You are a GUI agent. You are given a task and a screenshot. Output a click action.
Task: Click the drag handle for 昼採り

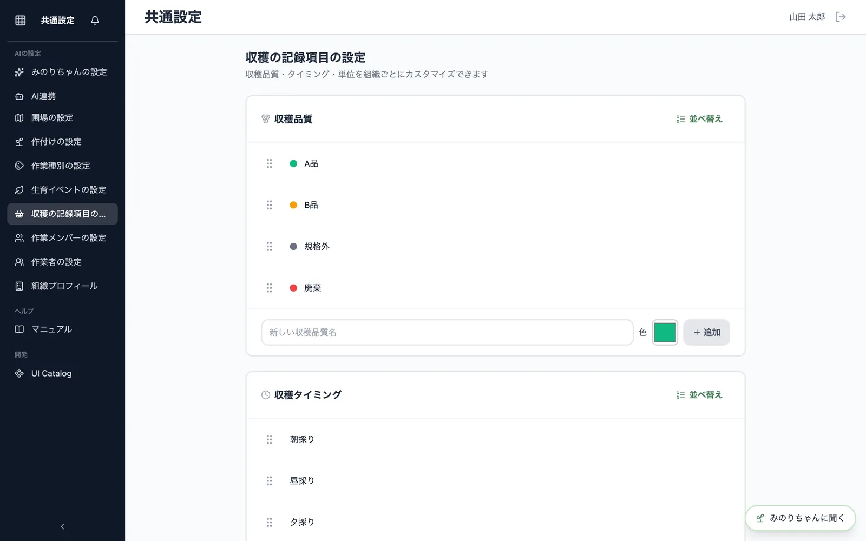(x=270, y=480)
